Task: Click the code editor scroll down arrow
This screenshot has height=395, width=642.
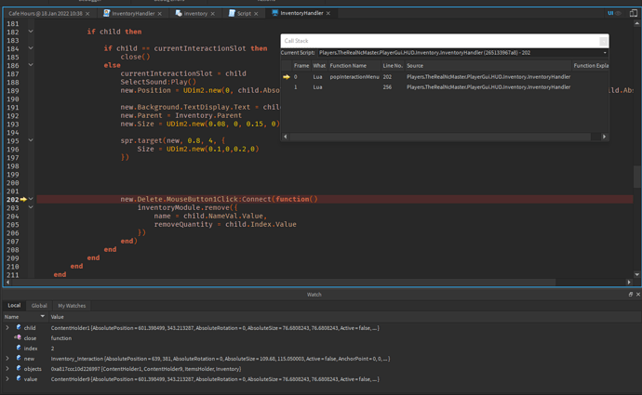Action: coord(636,274)
